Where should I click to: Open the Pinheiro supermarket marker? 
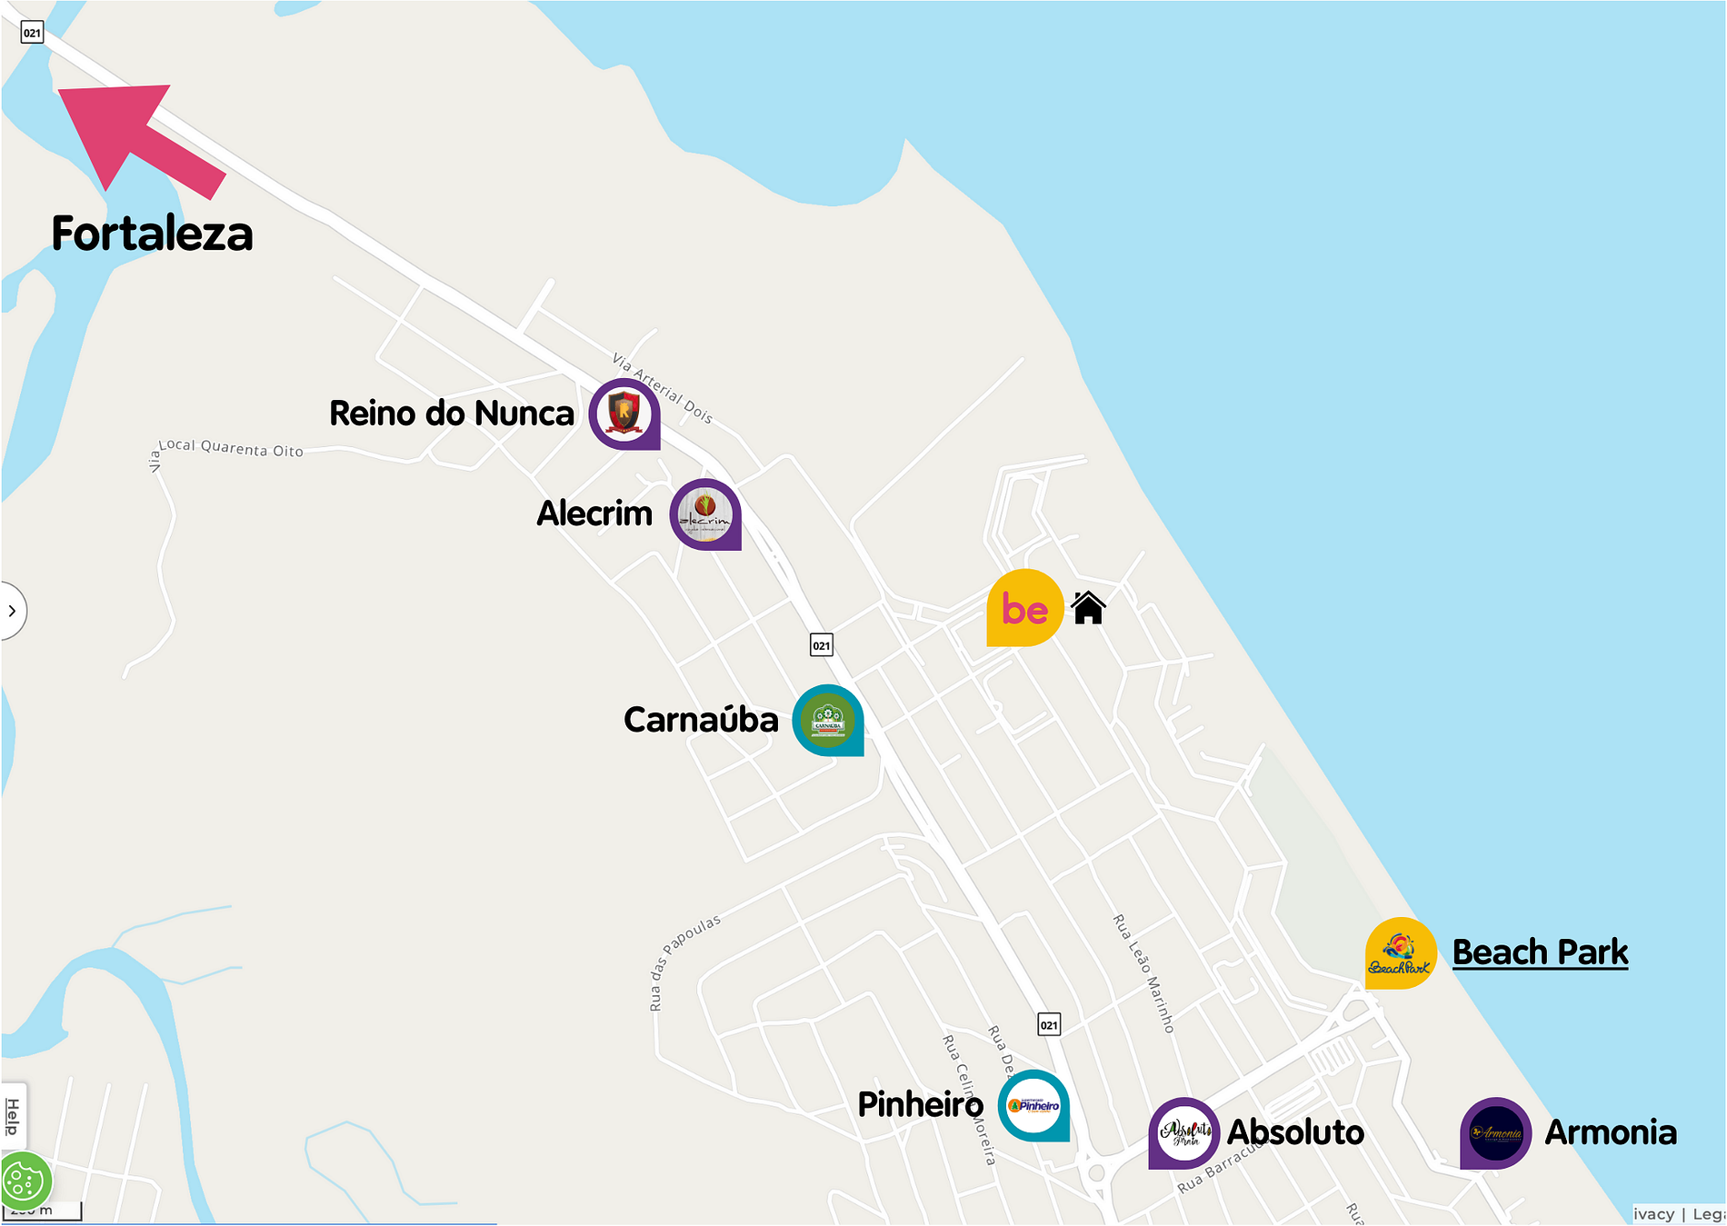[x=1034, y=1106]
